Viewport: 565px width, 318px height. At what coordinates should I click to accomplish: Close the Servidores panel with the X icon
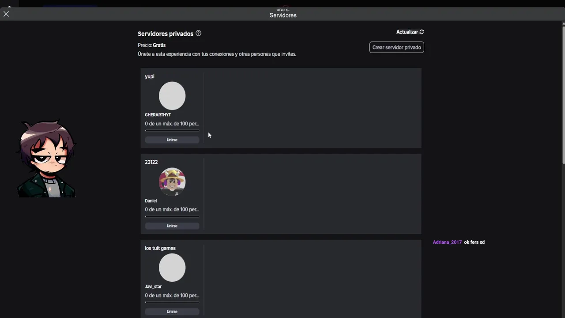[x=6, y=14]
